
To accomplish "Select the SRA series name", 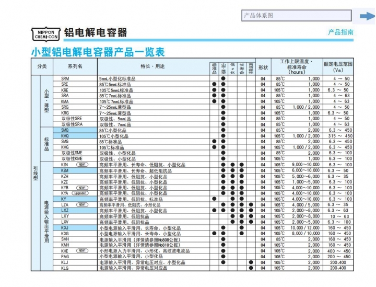I will pos(65,96).
